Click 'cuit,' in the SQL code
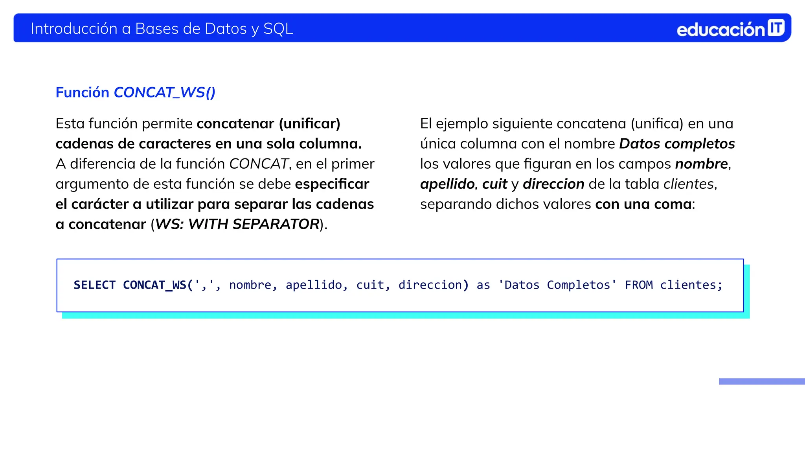 373,285
